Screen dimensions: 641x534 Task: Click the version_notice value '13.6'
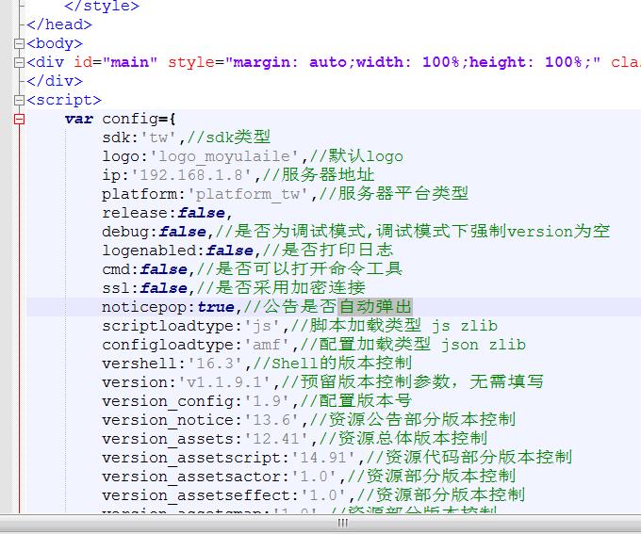(x=271, y=420)
